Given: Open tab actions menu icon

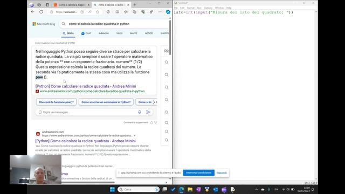Looking at the screenshot, I should pyautogui.click(x=47, y=5).
